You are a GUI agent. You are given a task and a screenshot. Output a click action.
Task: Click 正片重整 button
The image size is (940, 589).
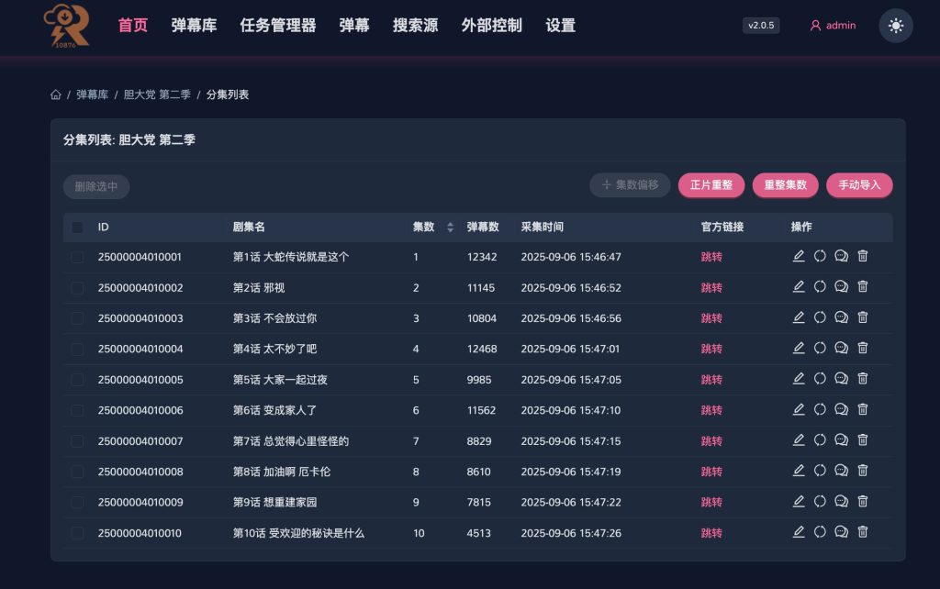click(x=711, y=185)
